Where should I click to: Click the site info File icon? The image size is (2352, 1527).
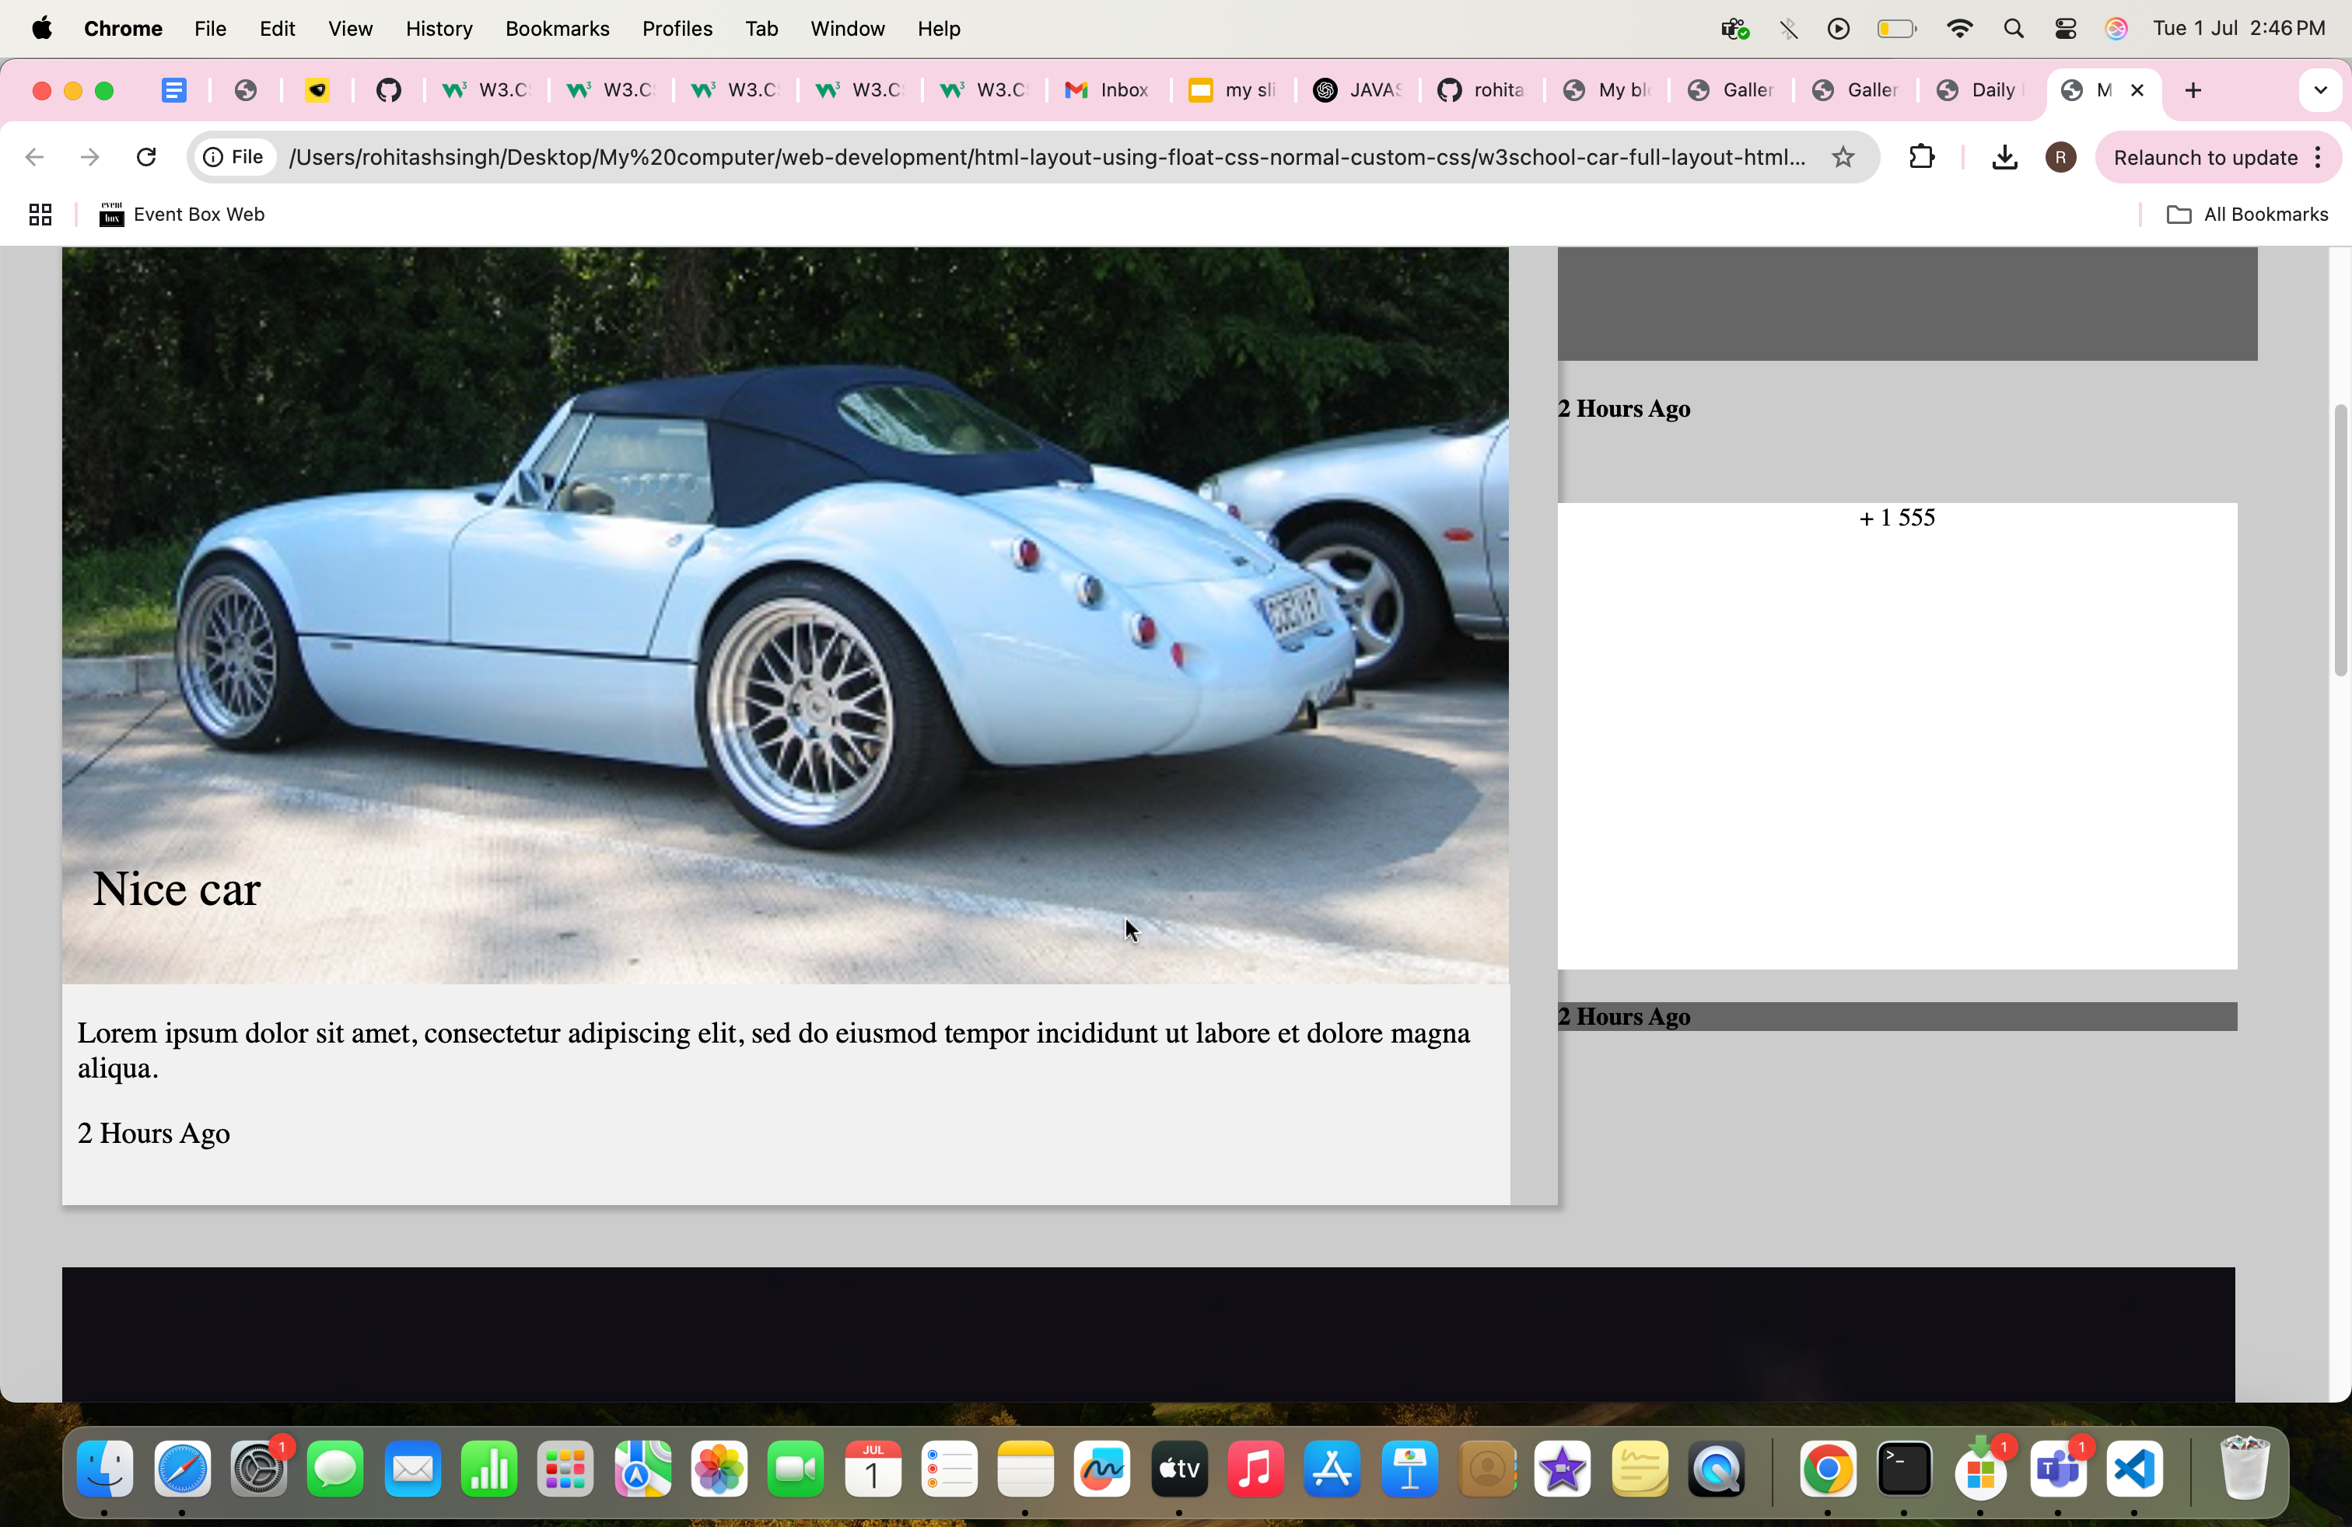(234, 157)
